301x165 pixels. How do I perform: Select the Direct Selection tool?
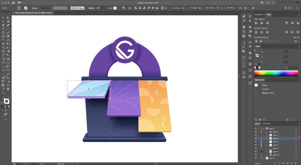coord(8,18)
